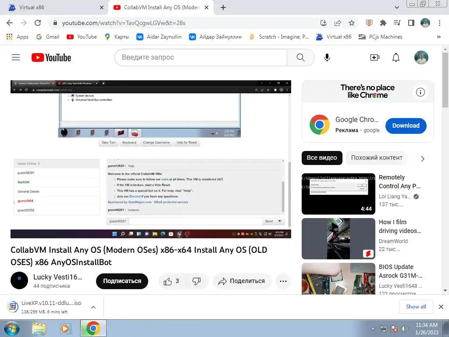Start voice search with microphone icon
449x337 pixels.
(x=327, y=57)
